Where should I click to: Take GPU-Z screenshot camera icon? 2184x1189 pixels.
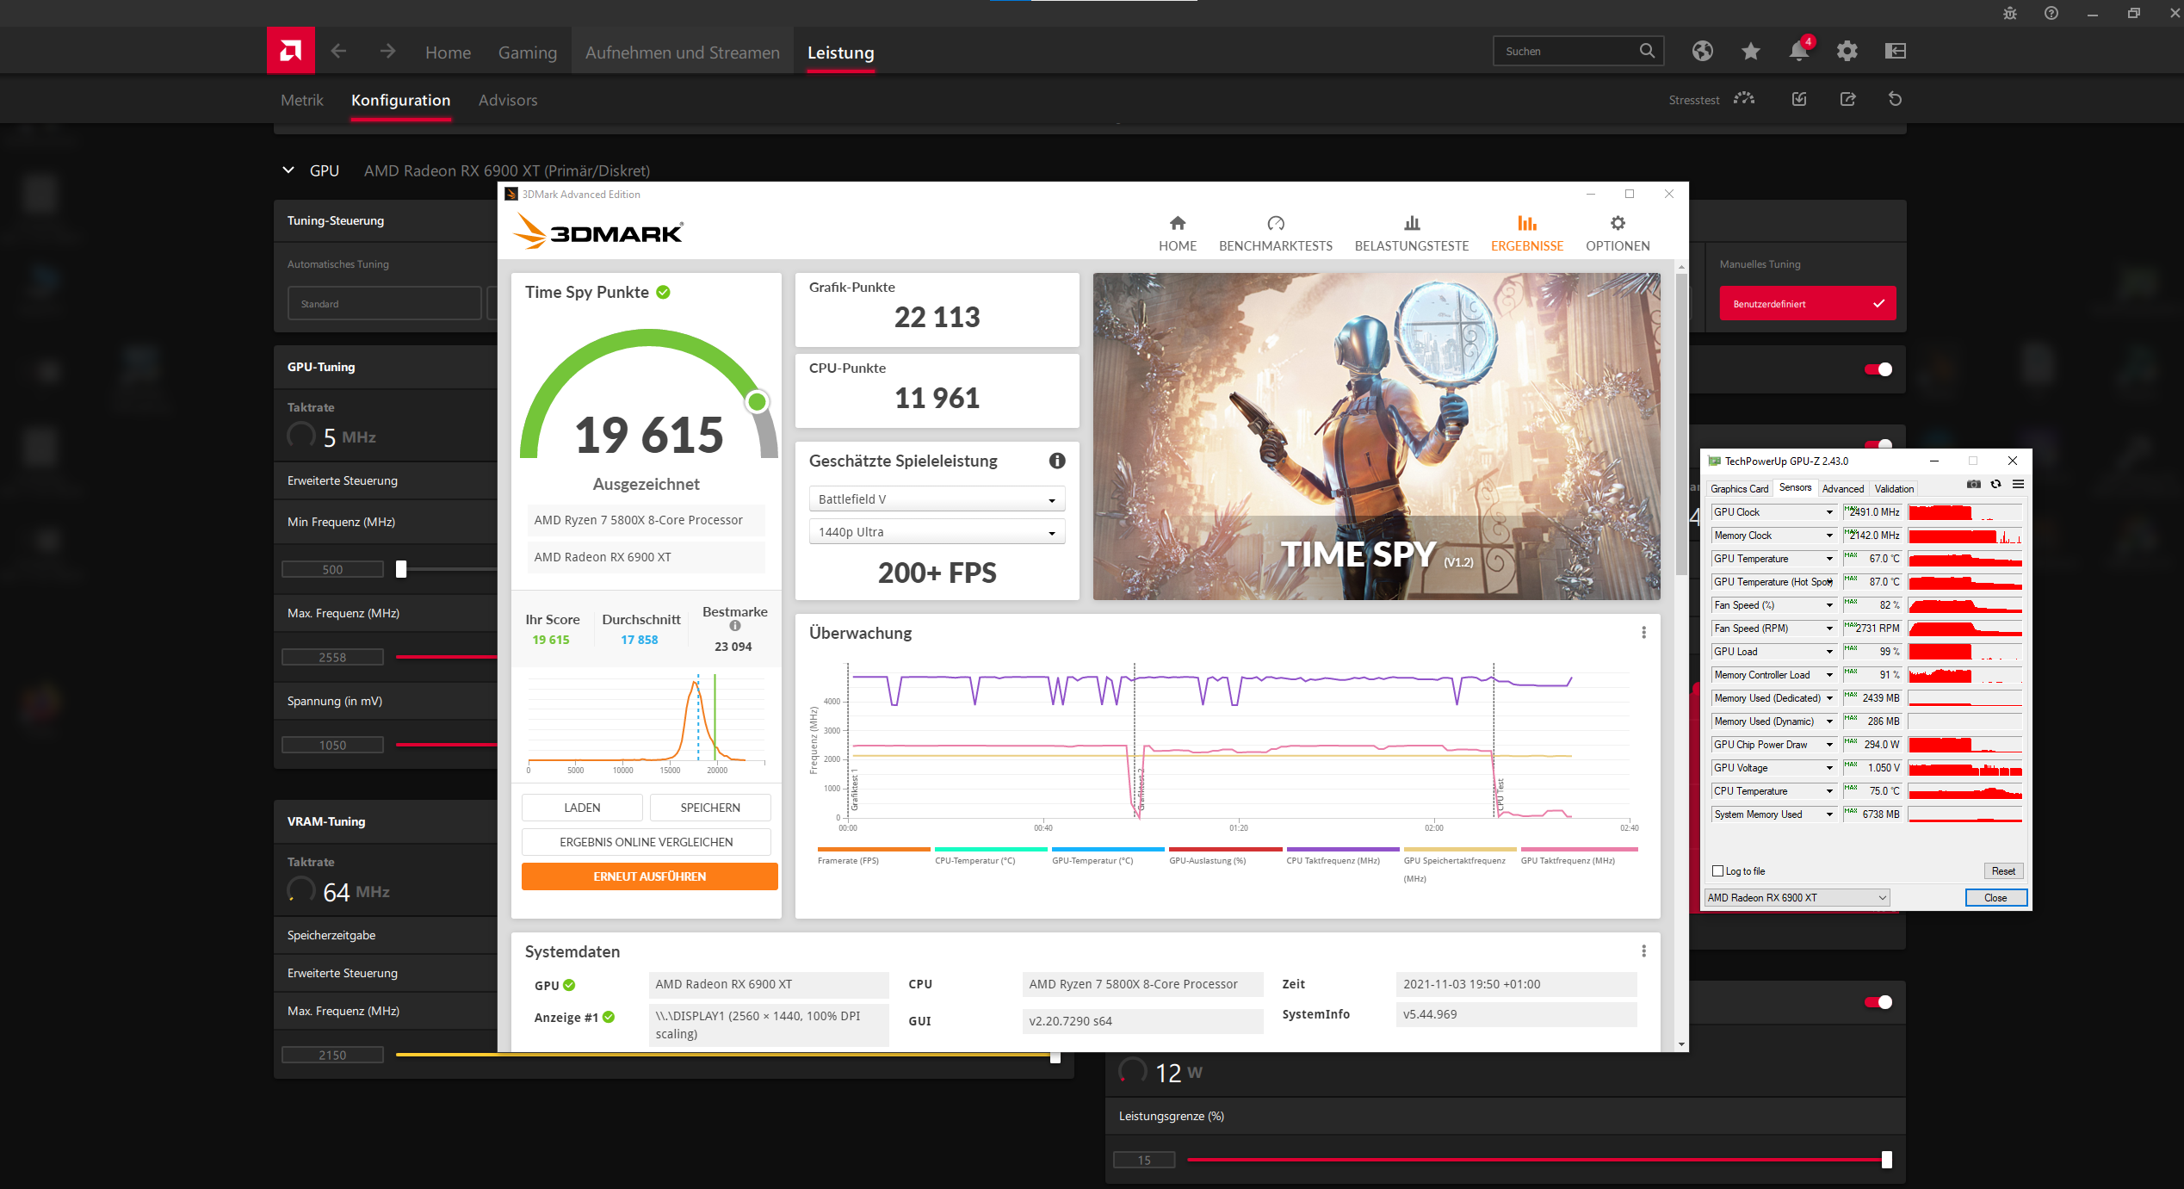click(1974, 485)
